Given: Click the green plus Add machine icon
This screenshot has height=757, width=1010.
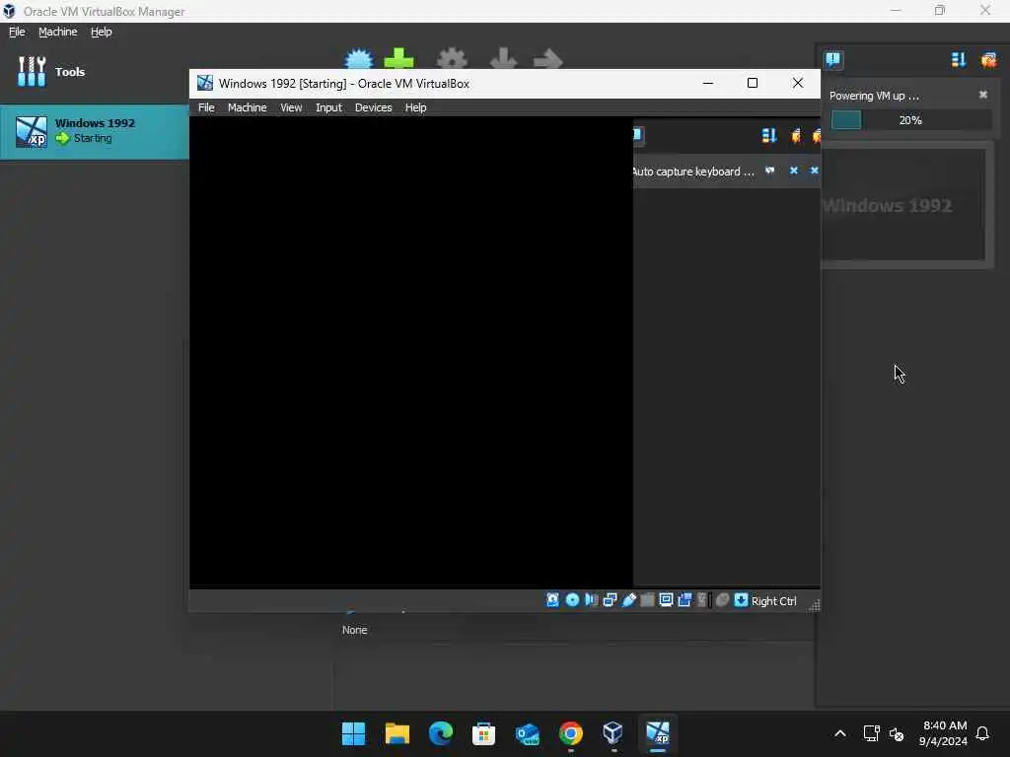Looking at the screenshot, I should pyautogui.click(x=398, y=59).
